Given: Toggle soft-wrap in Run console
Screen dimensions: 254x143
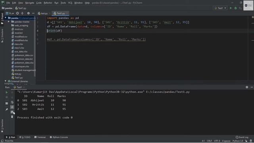Looking at the screenshot, I should tap(12, 102).
